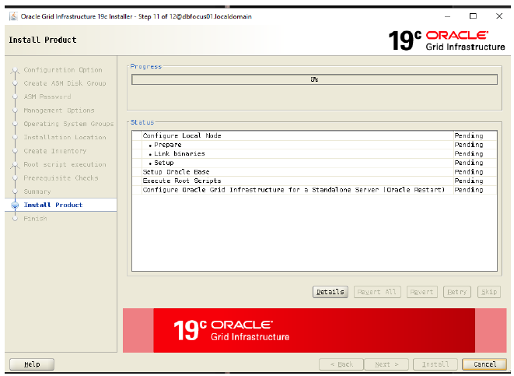
Task: Close the Oracle installer window
Action: tap(498, 16)
